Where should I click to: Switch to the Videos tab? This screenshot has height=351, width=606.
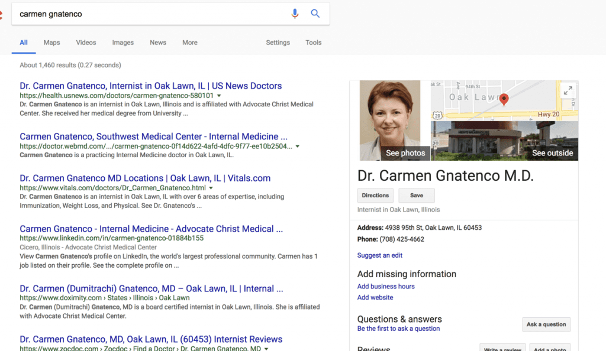pyautogui.click(x=86, y=43)
